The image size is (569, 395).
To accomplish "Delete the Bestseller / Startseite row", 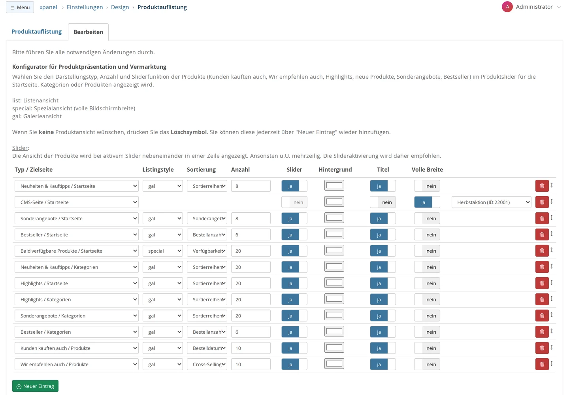I will click(542, 234).
